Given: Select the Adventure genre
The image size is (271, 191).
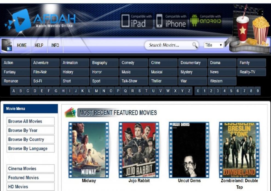Looking at the screenshot, I should click(45, 63).
